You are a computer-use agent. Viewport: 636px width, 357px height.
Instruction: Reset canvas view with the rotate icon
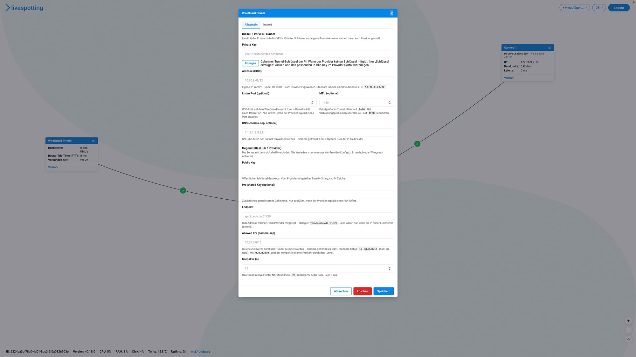click(x=628, y=339)
